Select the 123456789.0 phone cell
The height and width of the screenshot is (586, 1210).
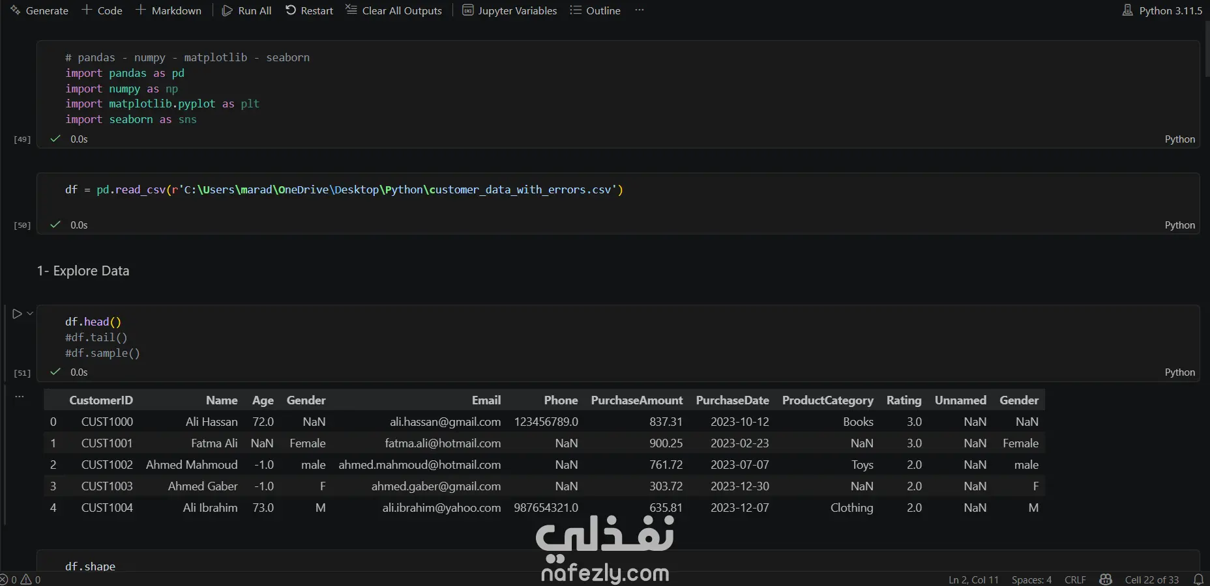point(546,422)
